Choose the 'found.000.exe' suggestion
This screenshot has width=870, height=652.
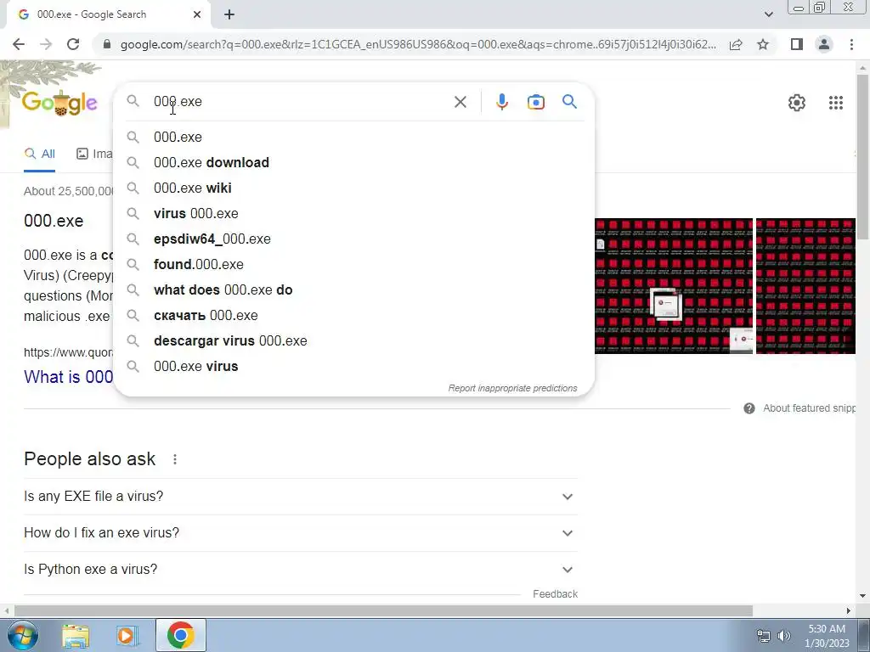(x=353, y=265)
